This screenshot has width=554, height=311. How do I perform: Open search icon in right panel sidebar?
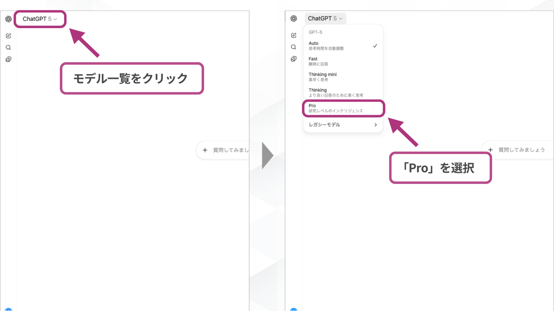coord(293,47)
